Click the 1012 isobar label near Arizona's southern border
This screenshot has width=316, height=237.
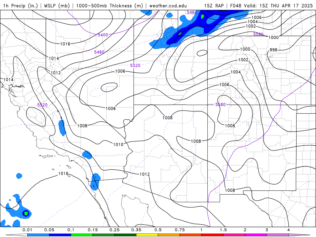tap(145, 174)
